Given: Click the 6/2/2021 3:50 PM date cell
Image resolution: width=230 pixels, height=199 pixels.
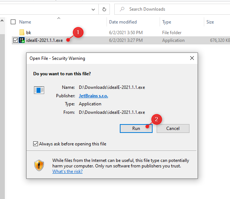Looking at the screenshot, I should (126, 33).
